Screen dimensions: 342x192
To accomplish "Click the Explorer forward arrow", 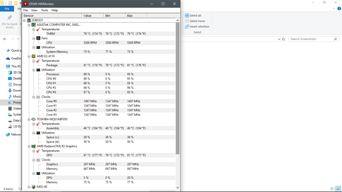I will (x=12, y=39).
